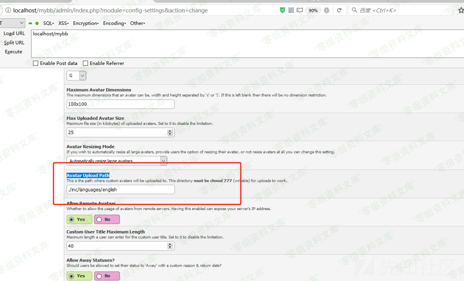
Task: Click Load URL button
Action: click(14, 33)
